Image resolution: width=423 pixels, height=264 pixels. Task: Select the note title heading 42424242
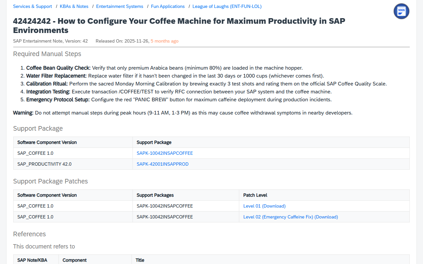tap(179, 25)
